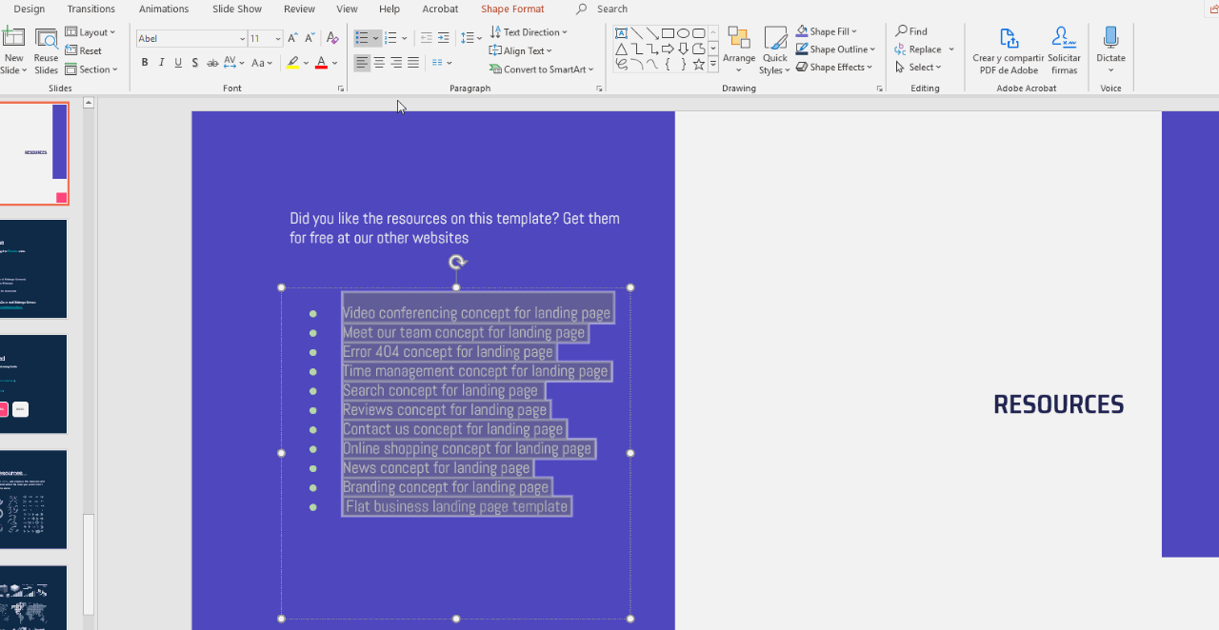Toggle Italic formatting

tap(162, 63)
